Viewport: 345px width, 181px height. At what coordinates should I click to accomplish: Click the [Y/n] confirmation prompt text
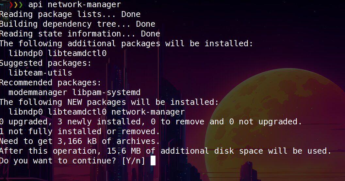(134, 161)
